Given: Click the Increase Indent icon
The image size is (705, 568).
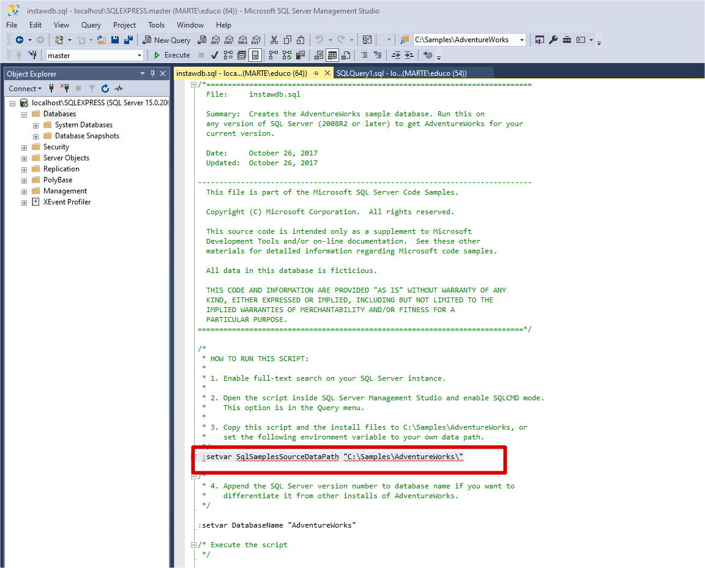Looking at the screenshot, I should [x=409, y=55].
